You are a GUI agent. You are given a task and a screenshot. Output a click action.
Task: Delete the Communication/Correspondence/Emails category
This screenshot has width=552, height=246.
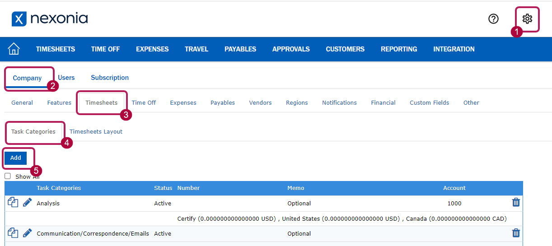point(516,232)
